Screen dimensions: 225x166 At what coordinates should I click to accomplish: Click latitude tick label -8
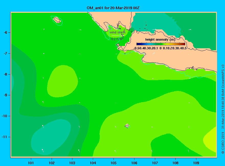[5, 74]
